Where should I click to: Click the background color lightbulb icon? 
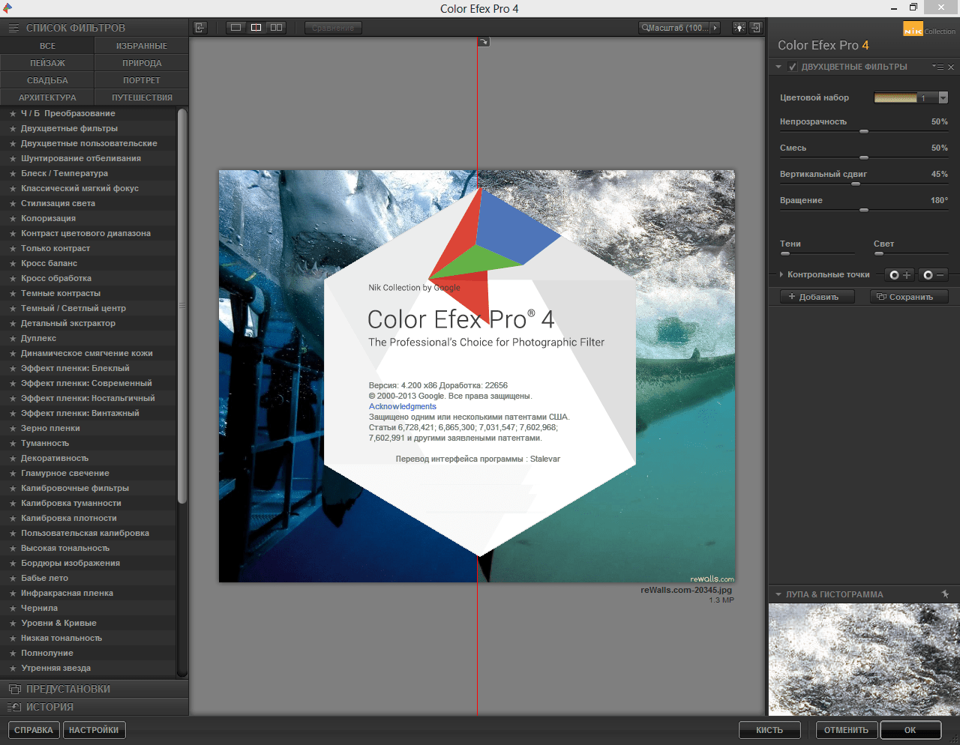click(x=739, y=28)
